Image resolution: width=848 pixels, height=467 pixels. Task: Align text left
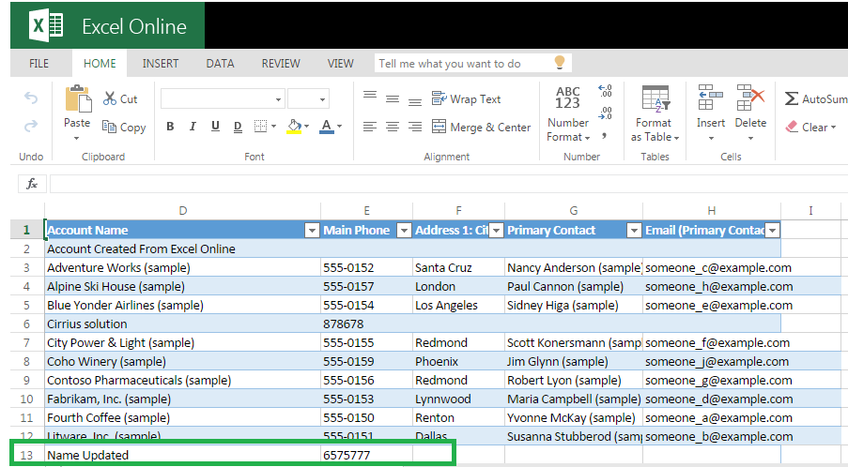(370, 127)
